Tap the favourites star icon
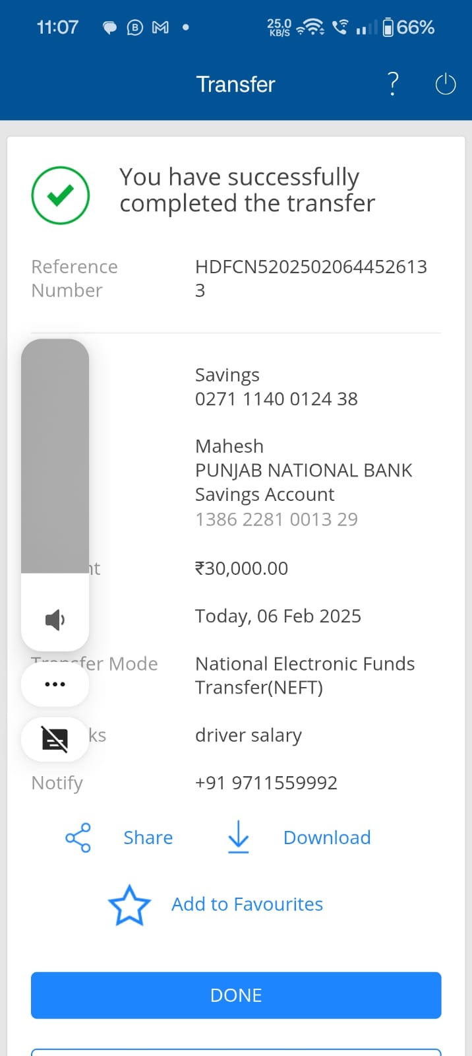This screenshot has width=472, height=1056. [x=129, y=905]
